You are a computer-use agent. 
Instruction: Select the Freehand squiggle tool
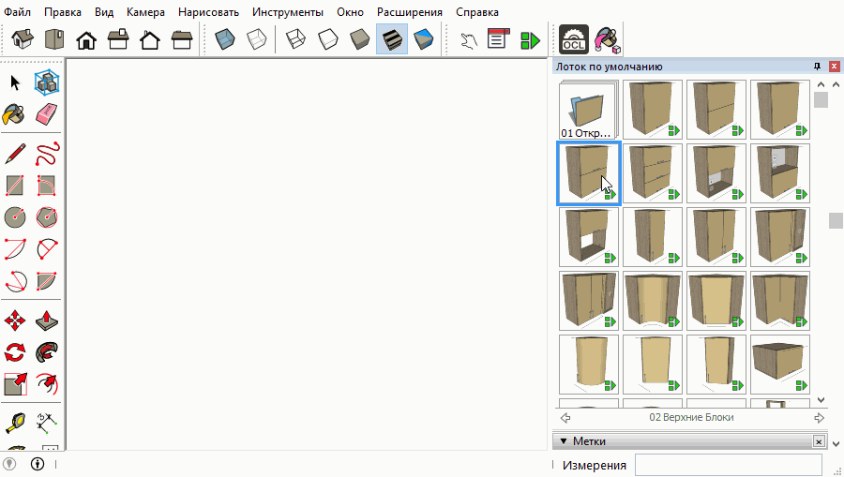[x=47, y=154]
